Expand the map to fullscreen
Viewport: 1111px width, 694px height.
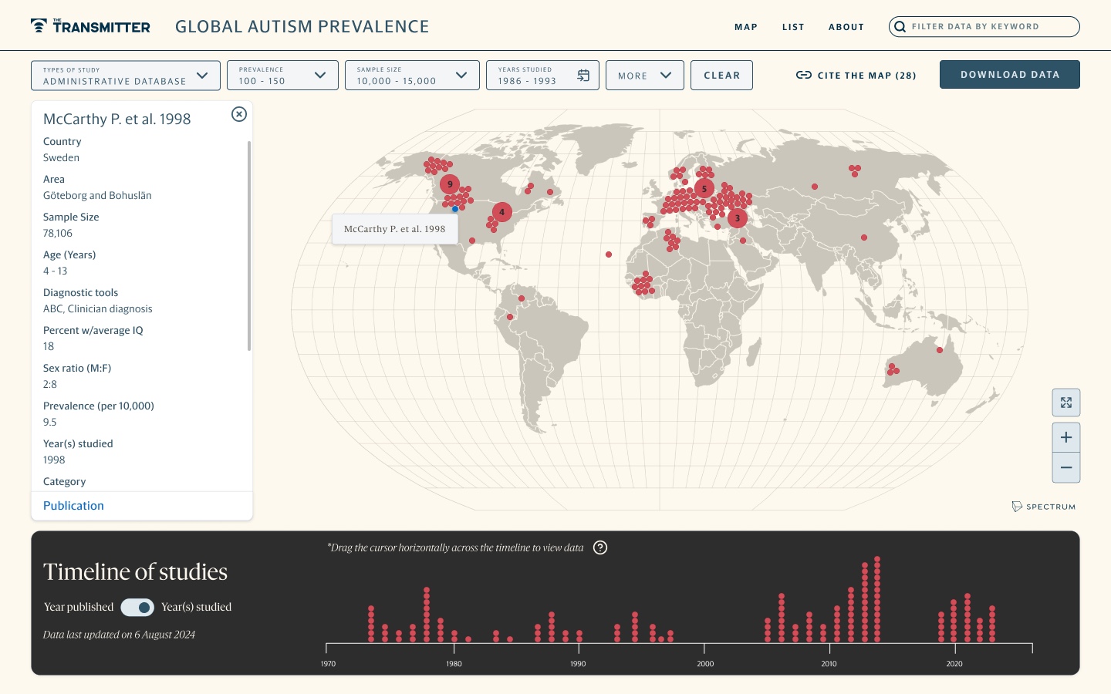(1066, 403)
